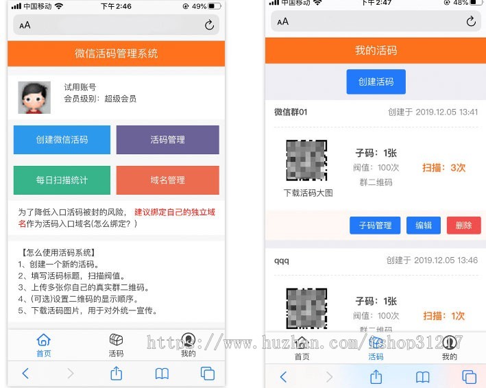Click step 4 设置二维码的显示顺序 text
The width and height of the screenshot is (486, 388).
pyautogui.click(x=78, y=299)
